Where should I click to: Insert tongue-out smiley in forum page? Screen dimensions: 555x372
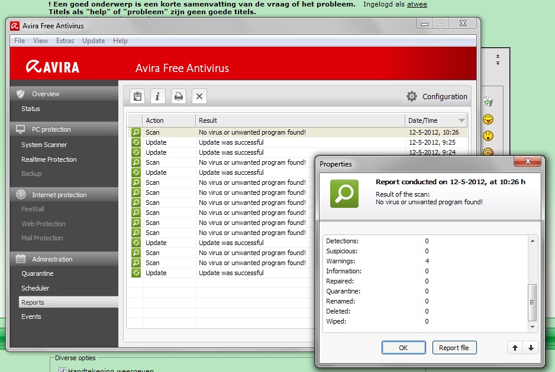[488, 119]
